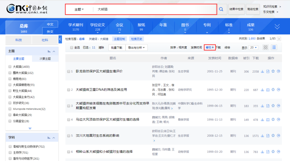The width and height of the screenshot is (290, 161).
Task: Expand more topics via double-chevron in 主题 panel
Action: point(30,128)
